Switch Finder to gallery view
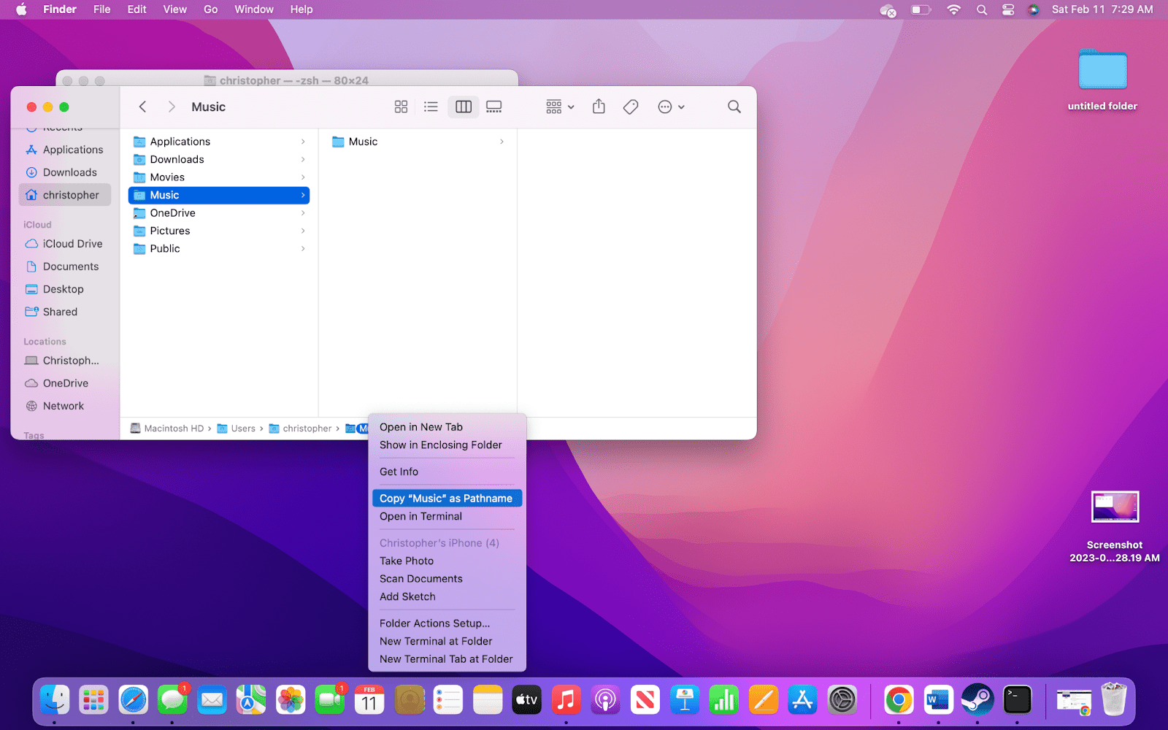 click(x=494, y=107)
